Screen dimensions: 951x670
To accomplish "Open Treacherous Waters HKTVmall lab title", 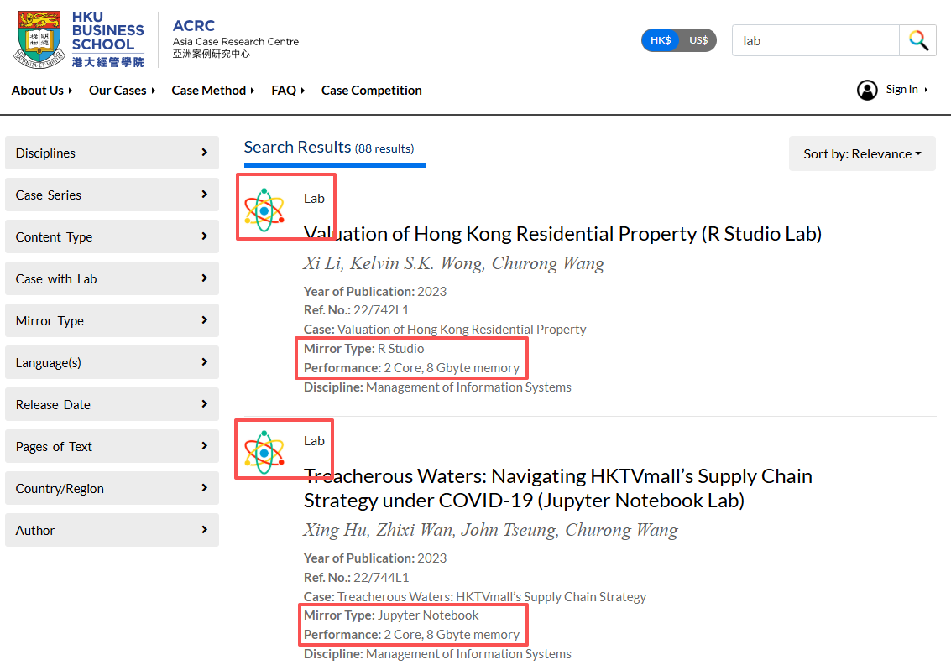I will (x=558, y=488).
